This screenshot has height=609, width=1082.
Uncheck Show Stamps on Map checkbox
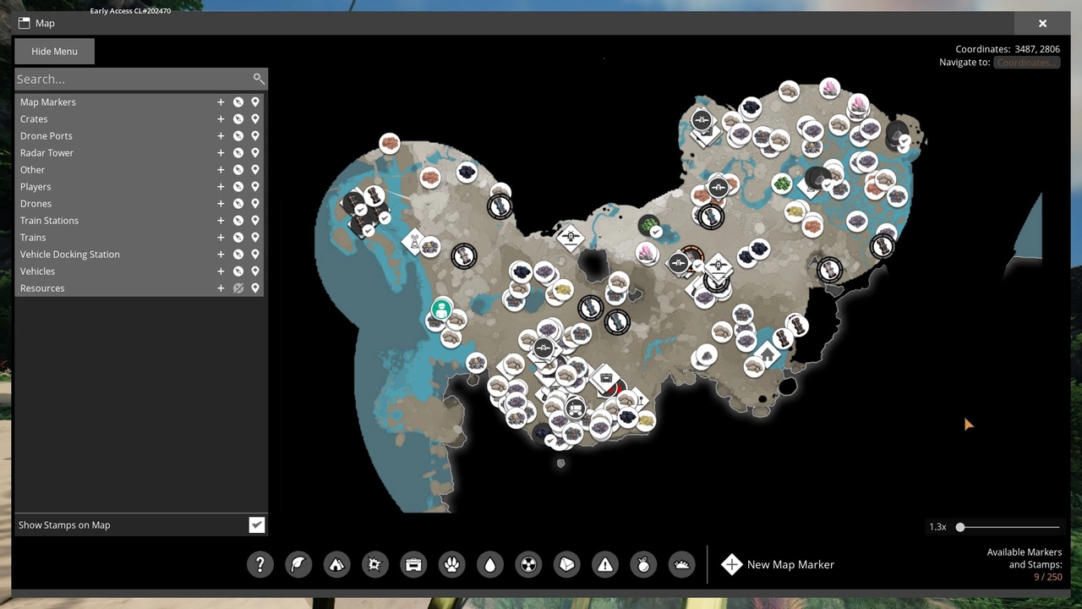click(x=257, y=525)
